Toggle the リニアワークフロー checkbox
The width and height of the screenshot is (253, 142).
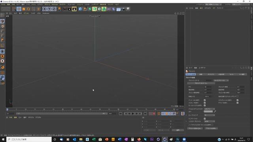(205, 119)
